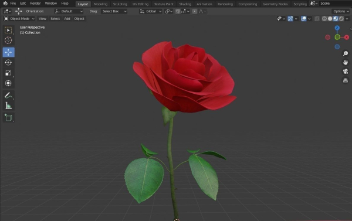Select the Add Cube tool
This screenshot has width=352, height=221.
click(x=8, y=118)
